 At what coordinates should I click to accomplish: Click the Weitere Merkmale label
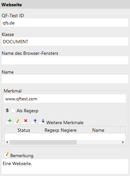pyautogui.click(x=65, y=123)
